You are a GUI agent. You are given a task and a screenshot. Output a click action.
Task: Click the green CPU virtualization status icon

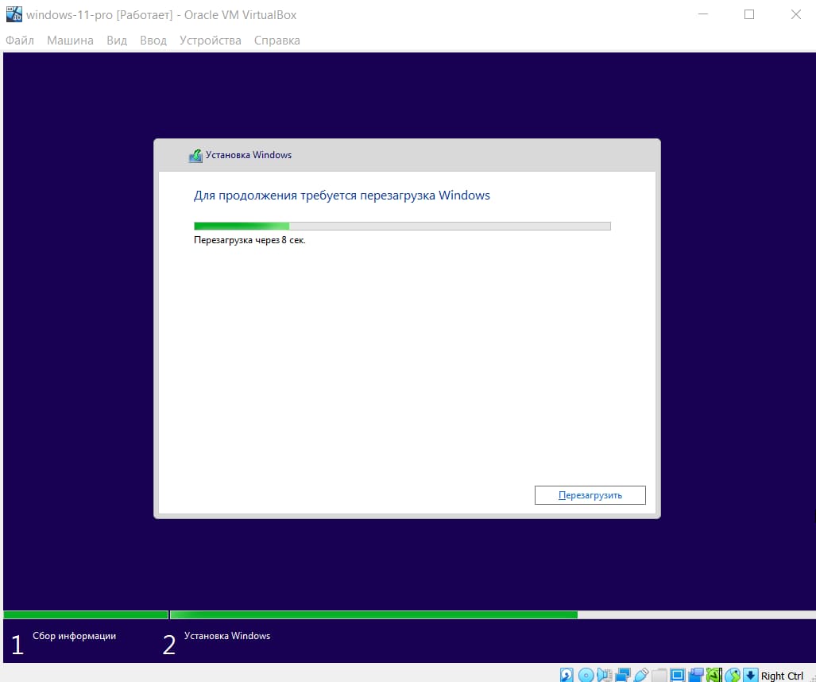pos(714,675)
